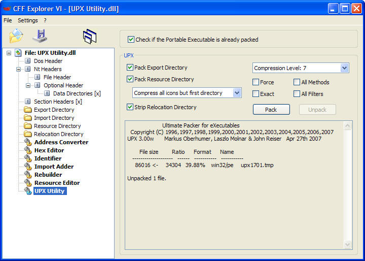Click the Address Converter tool icon
The width and height of the screenshot is (365, 261).
click(x=28, y=142)
